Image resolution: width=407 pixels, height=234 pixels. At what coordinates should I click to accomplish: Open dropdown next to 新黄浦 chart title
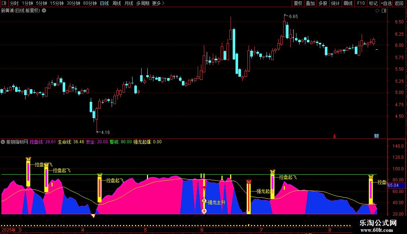coord(44,11)
